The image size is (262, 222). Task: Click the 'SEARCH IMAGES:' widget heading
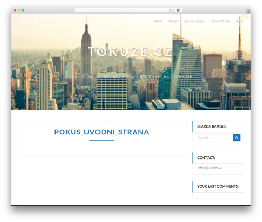coord(212,126)
